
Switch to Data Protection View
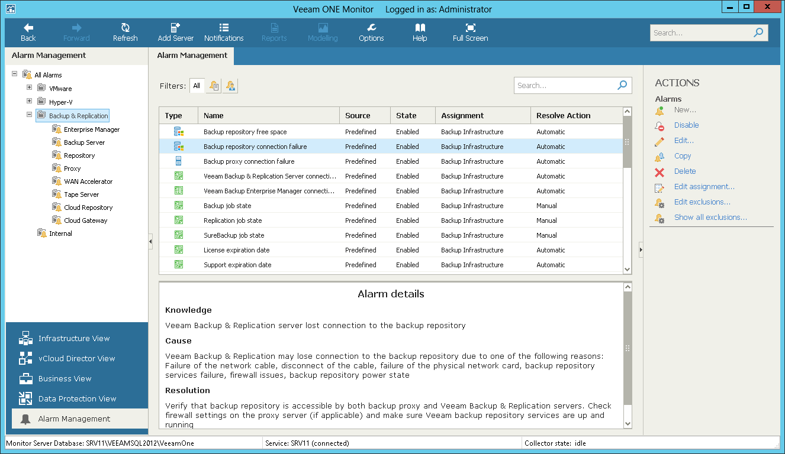77,399
